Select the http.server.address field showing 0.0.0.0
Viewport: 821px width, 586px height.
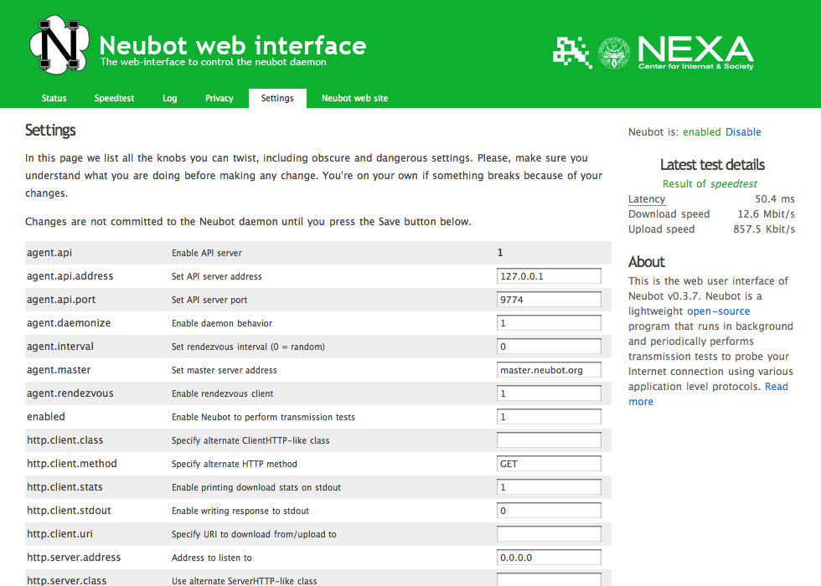click(548, 557)
